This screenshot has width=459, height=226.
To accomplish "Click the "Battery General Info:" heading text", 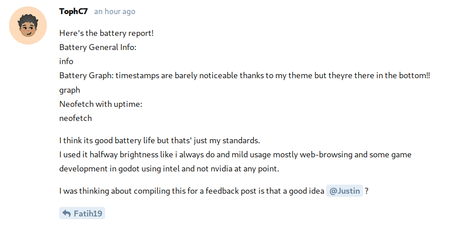I will tap(98, 47).
